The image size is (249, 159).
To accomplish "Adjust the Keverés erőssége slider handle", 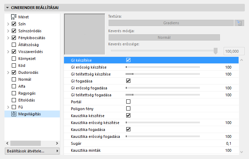I will (x=215, y=51).
